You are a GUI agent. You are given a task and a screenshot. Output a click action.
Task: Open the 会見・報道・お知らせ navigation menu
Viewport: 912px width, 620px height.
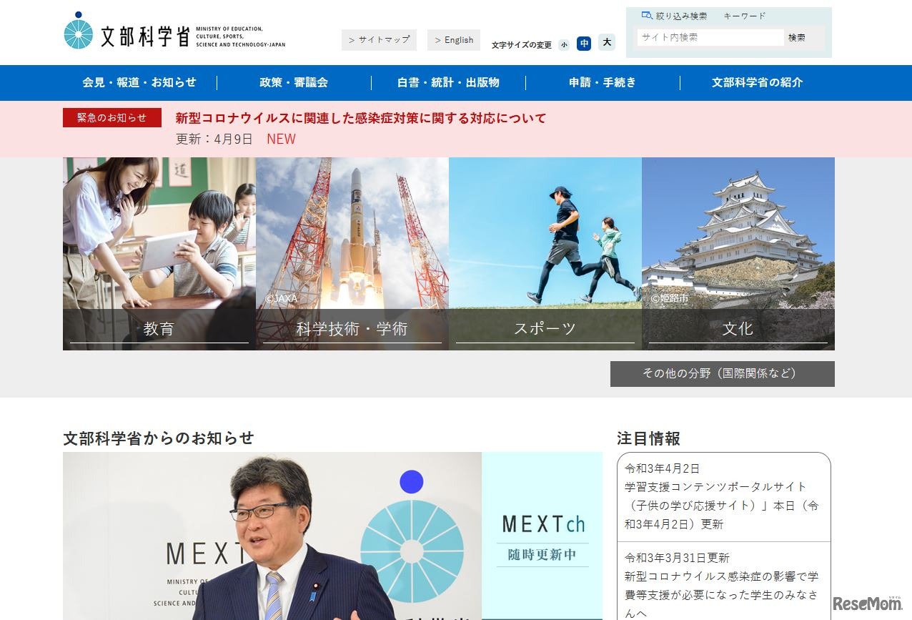(138, 82)
